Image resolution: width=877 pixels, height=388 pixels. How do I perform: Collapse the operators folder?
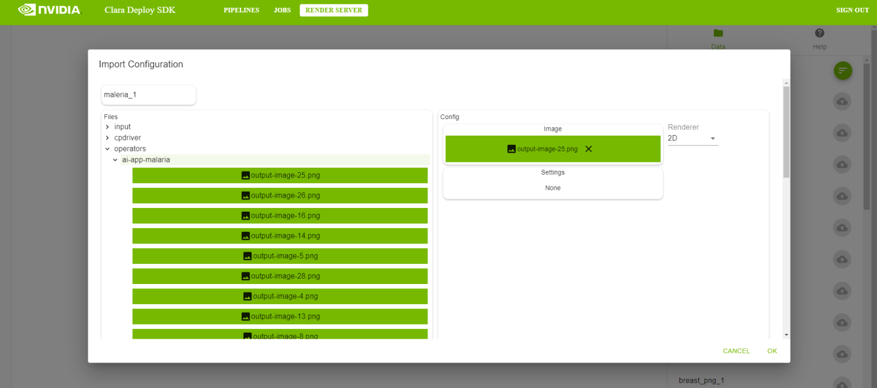click(108, 149)
